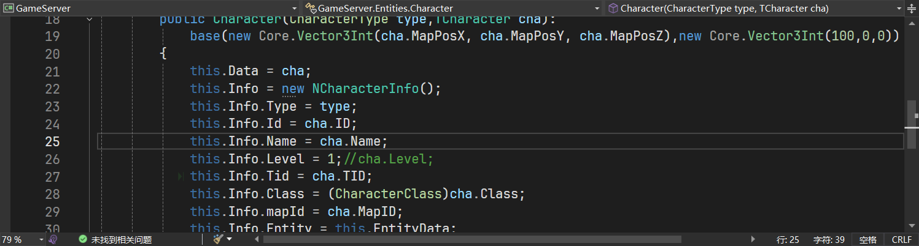This screenshot has width=919, height=246.
Task: Click the green checkmark no-issues icon
Action: [83, 239]
